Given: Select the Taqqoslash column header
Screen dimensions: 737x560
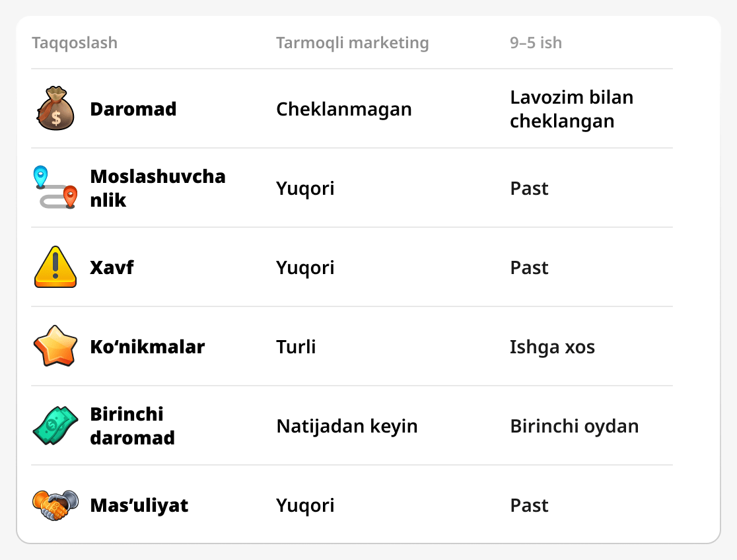Looking at the screenshot, I should (75, 43).
